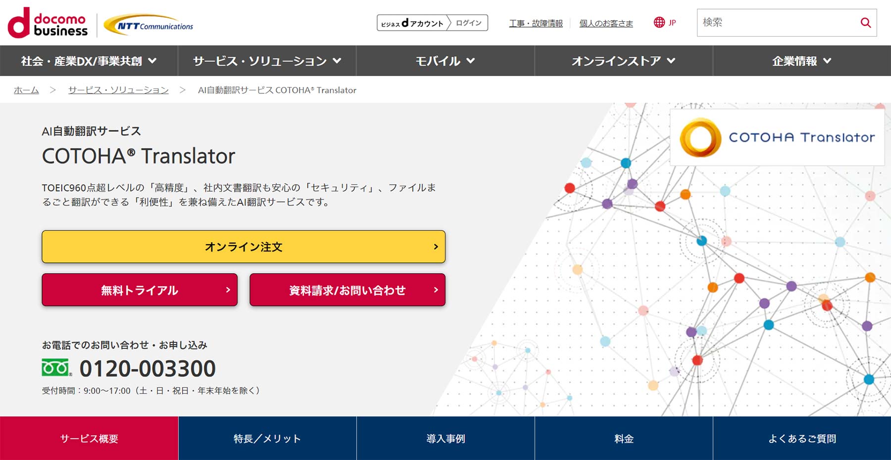Open 工事・故障情報 link
This screenshot has height=460, width=891.
tap(536, 23)
